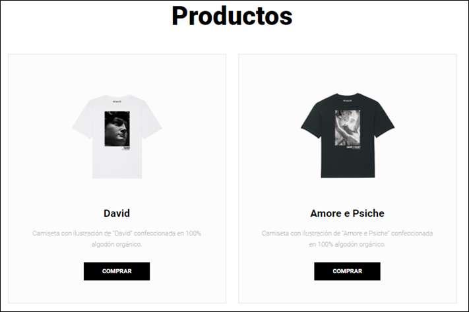Viewport: 469px width, 312px height.
Task: Open the white David t-shirt image
Action: (x=117, y=137)
